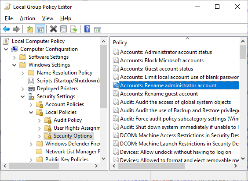Toggle the Show/Hide Console Tree icon

click(x=40, y=29)
